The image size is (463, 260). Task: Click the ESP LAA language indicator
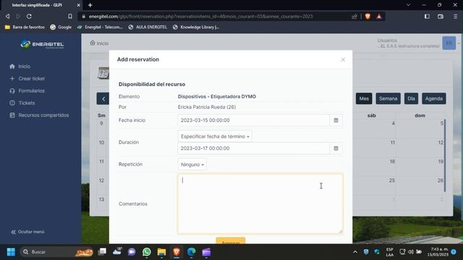(389, 252)
